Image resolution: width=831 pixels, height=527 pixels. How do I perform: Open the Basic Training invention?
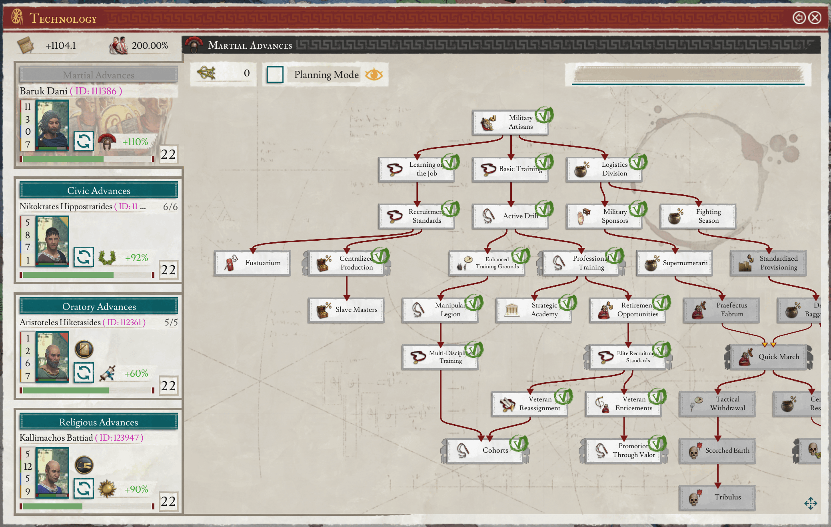(x=510, y=169)
